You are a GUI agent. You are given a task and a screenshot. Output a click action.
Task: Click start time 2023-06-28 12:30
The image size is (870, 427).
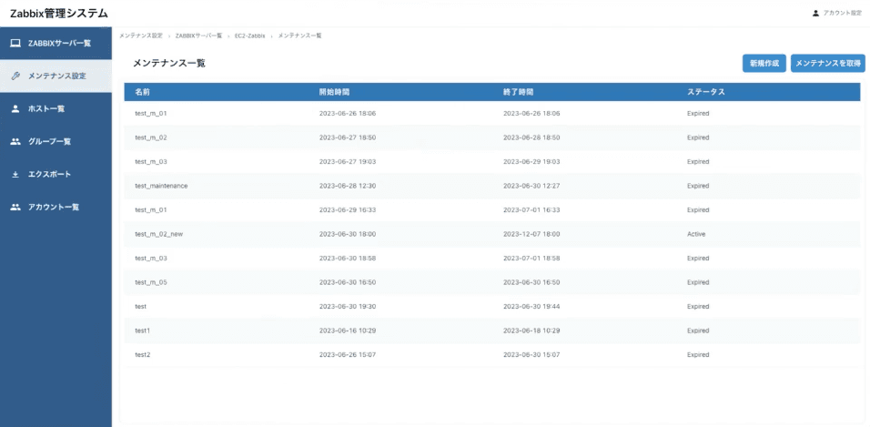click(348, 186)
